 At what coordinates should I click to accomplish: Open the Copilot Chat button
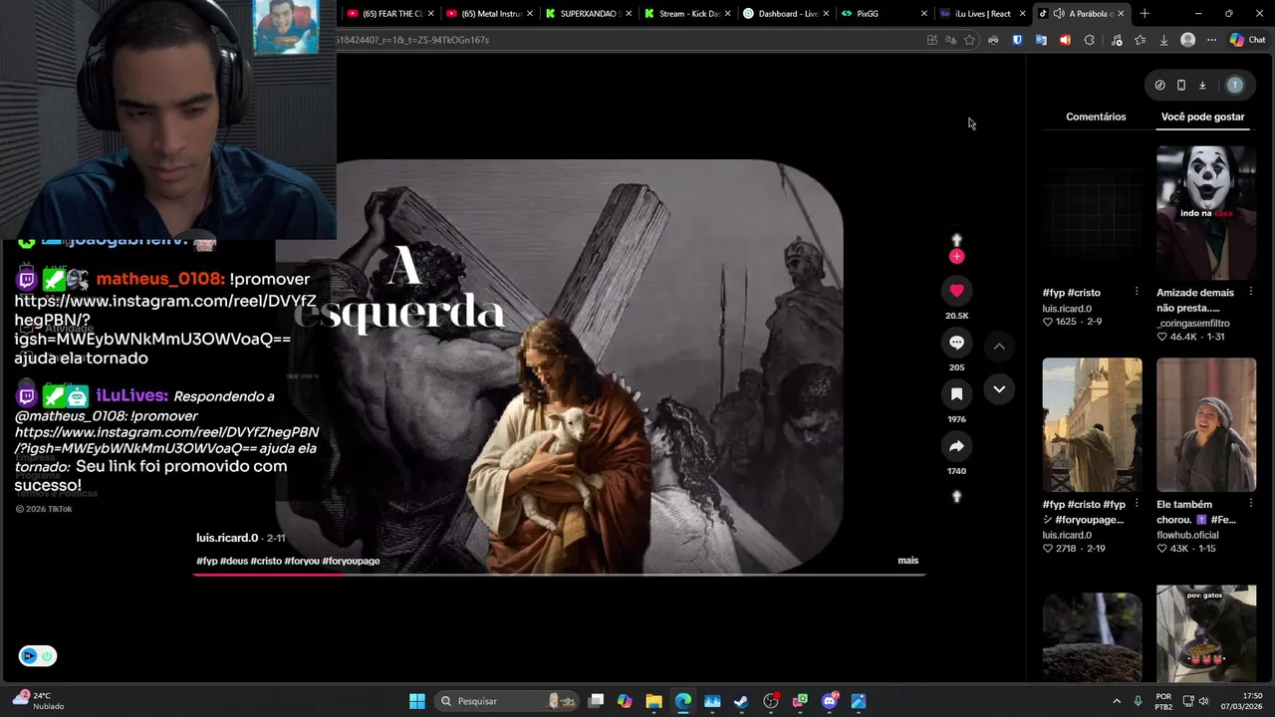[1247, 40]
